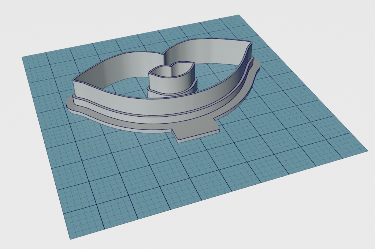Select the top rim of the inner lips cutter
The image size is (375, 249).
click(x=172, y=70)
